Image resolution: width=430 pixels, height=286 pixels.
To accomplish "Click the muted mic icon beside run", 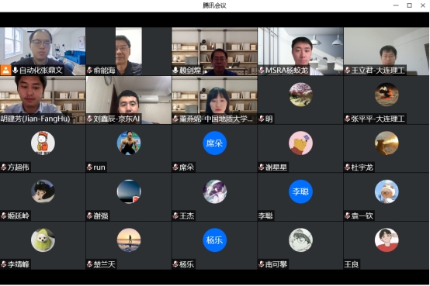I will (x=89, y=167).
